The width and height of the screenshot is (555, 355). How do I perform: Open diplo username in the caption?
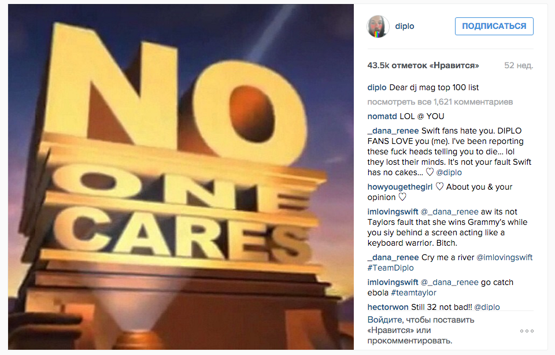[376, 87]
